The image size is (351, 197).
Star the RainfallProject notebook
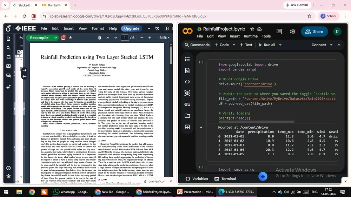tap(252, 29)
